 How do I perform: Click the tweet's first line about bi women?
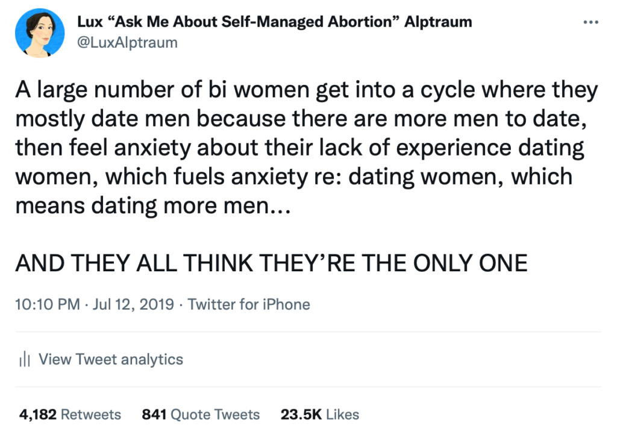coord(306,91)
